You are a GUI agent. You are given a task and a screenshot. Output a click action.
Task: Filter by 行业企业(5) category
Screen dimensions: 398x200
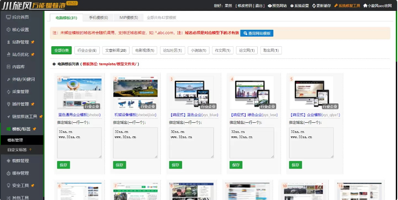[x=87, y=50]
